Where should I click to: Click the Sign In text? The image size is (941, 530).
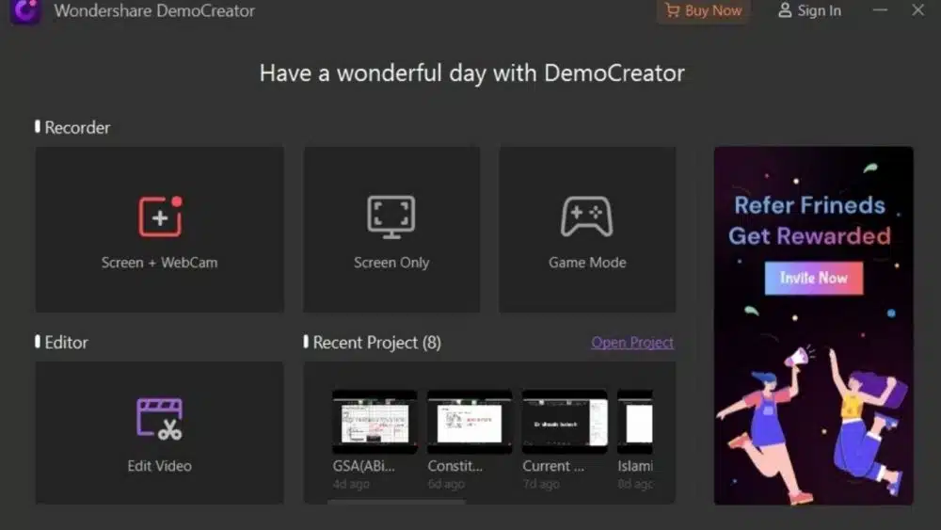point(819,11)
